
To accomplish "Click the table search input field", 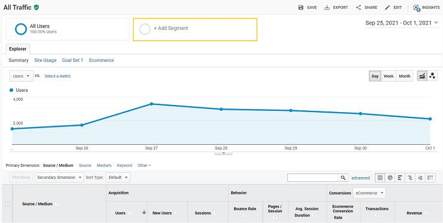I will pos(313,178).
